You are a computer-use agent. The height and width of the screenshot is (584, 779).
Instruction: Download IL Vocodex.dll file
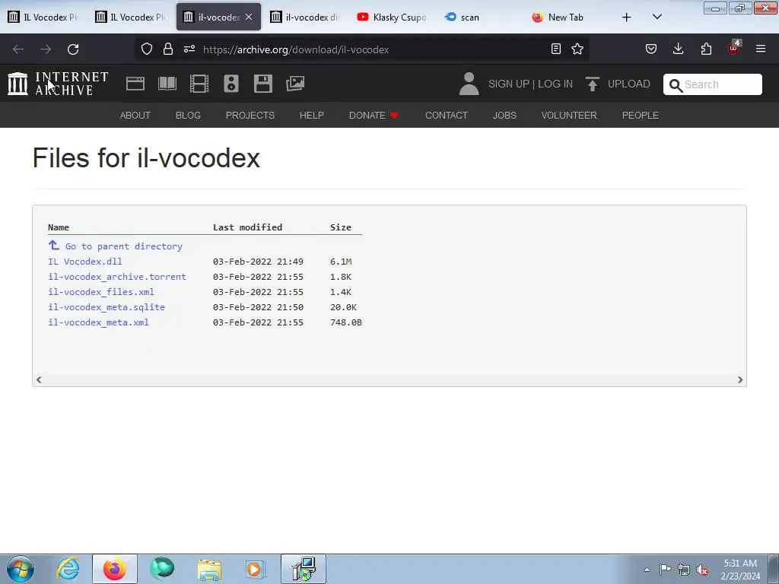(x=85, y=262)
